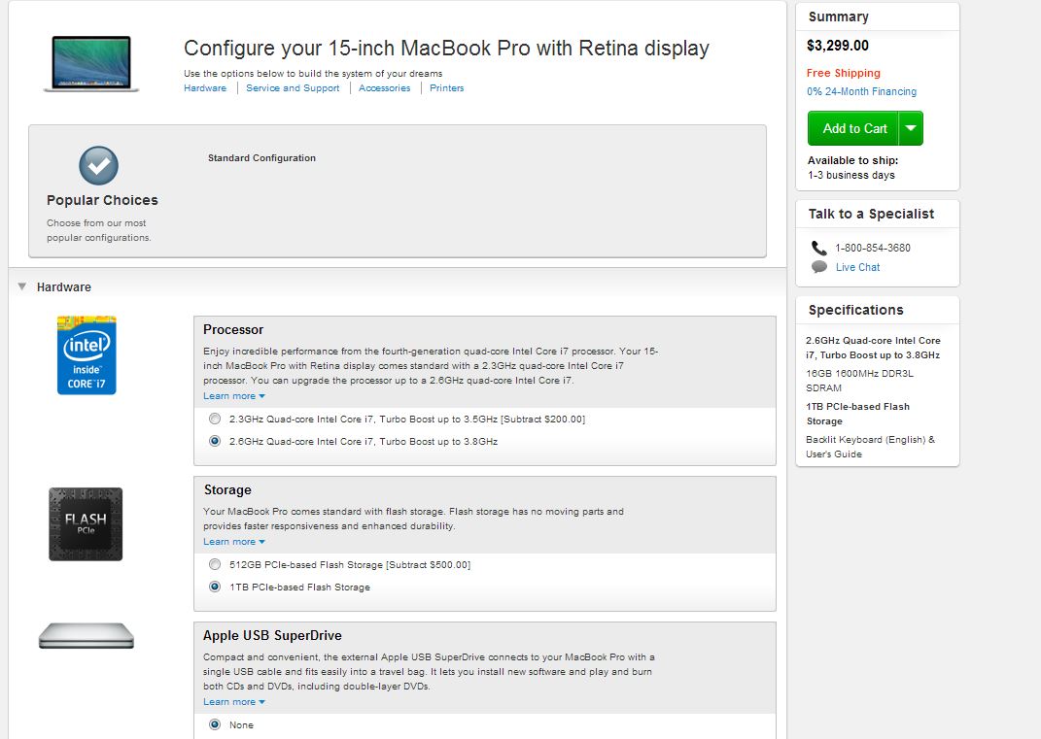The width and height of the screenshot is (1041, 739).
Task: Choose 1TB PCIe-based Flash Storage
Action: (x=215, y=587)
